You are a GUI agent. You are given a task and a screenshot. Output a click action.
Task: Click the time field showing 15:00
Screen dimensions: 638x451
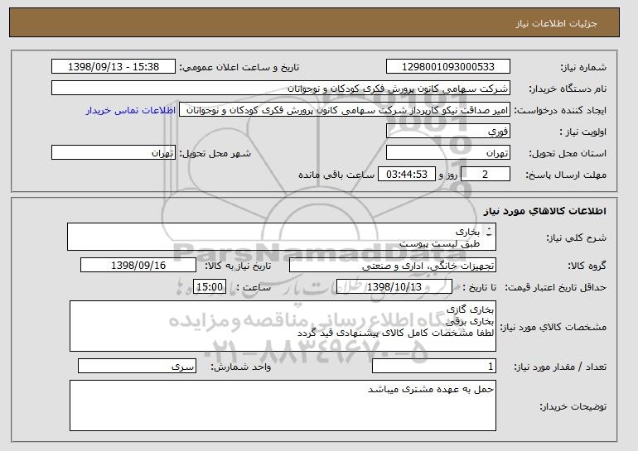[x=210, y=287]
